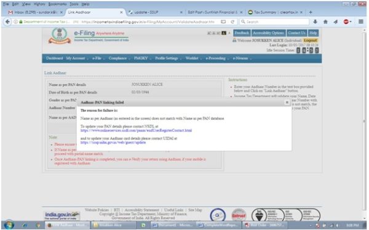The image size is (369, 230).
Task: Expand the e-File dropdown menu
Action: pos(98,58)
